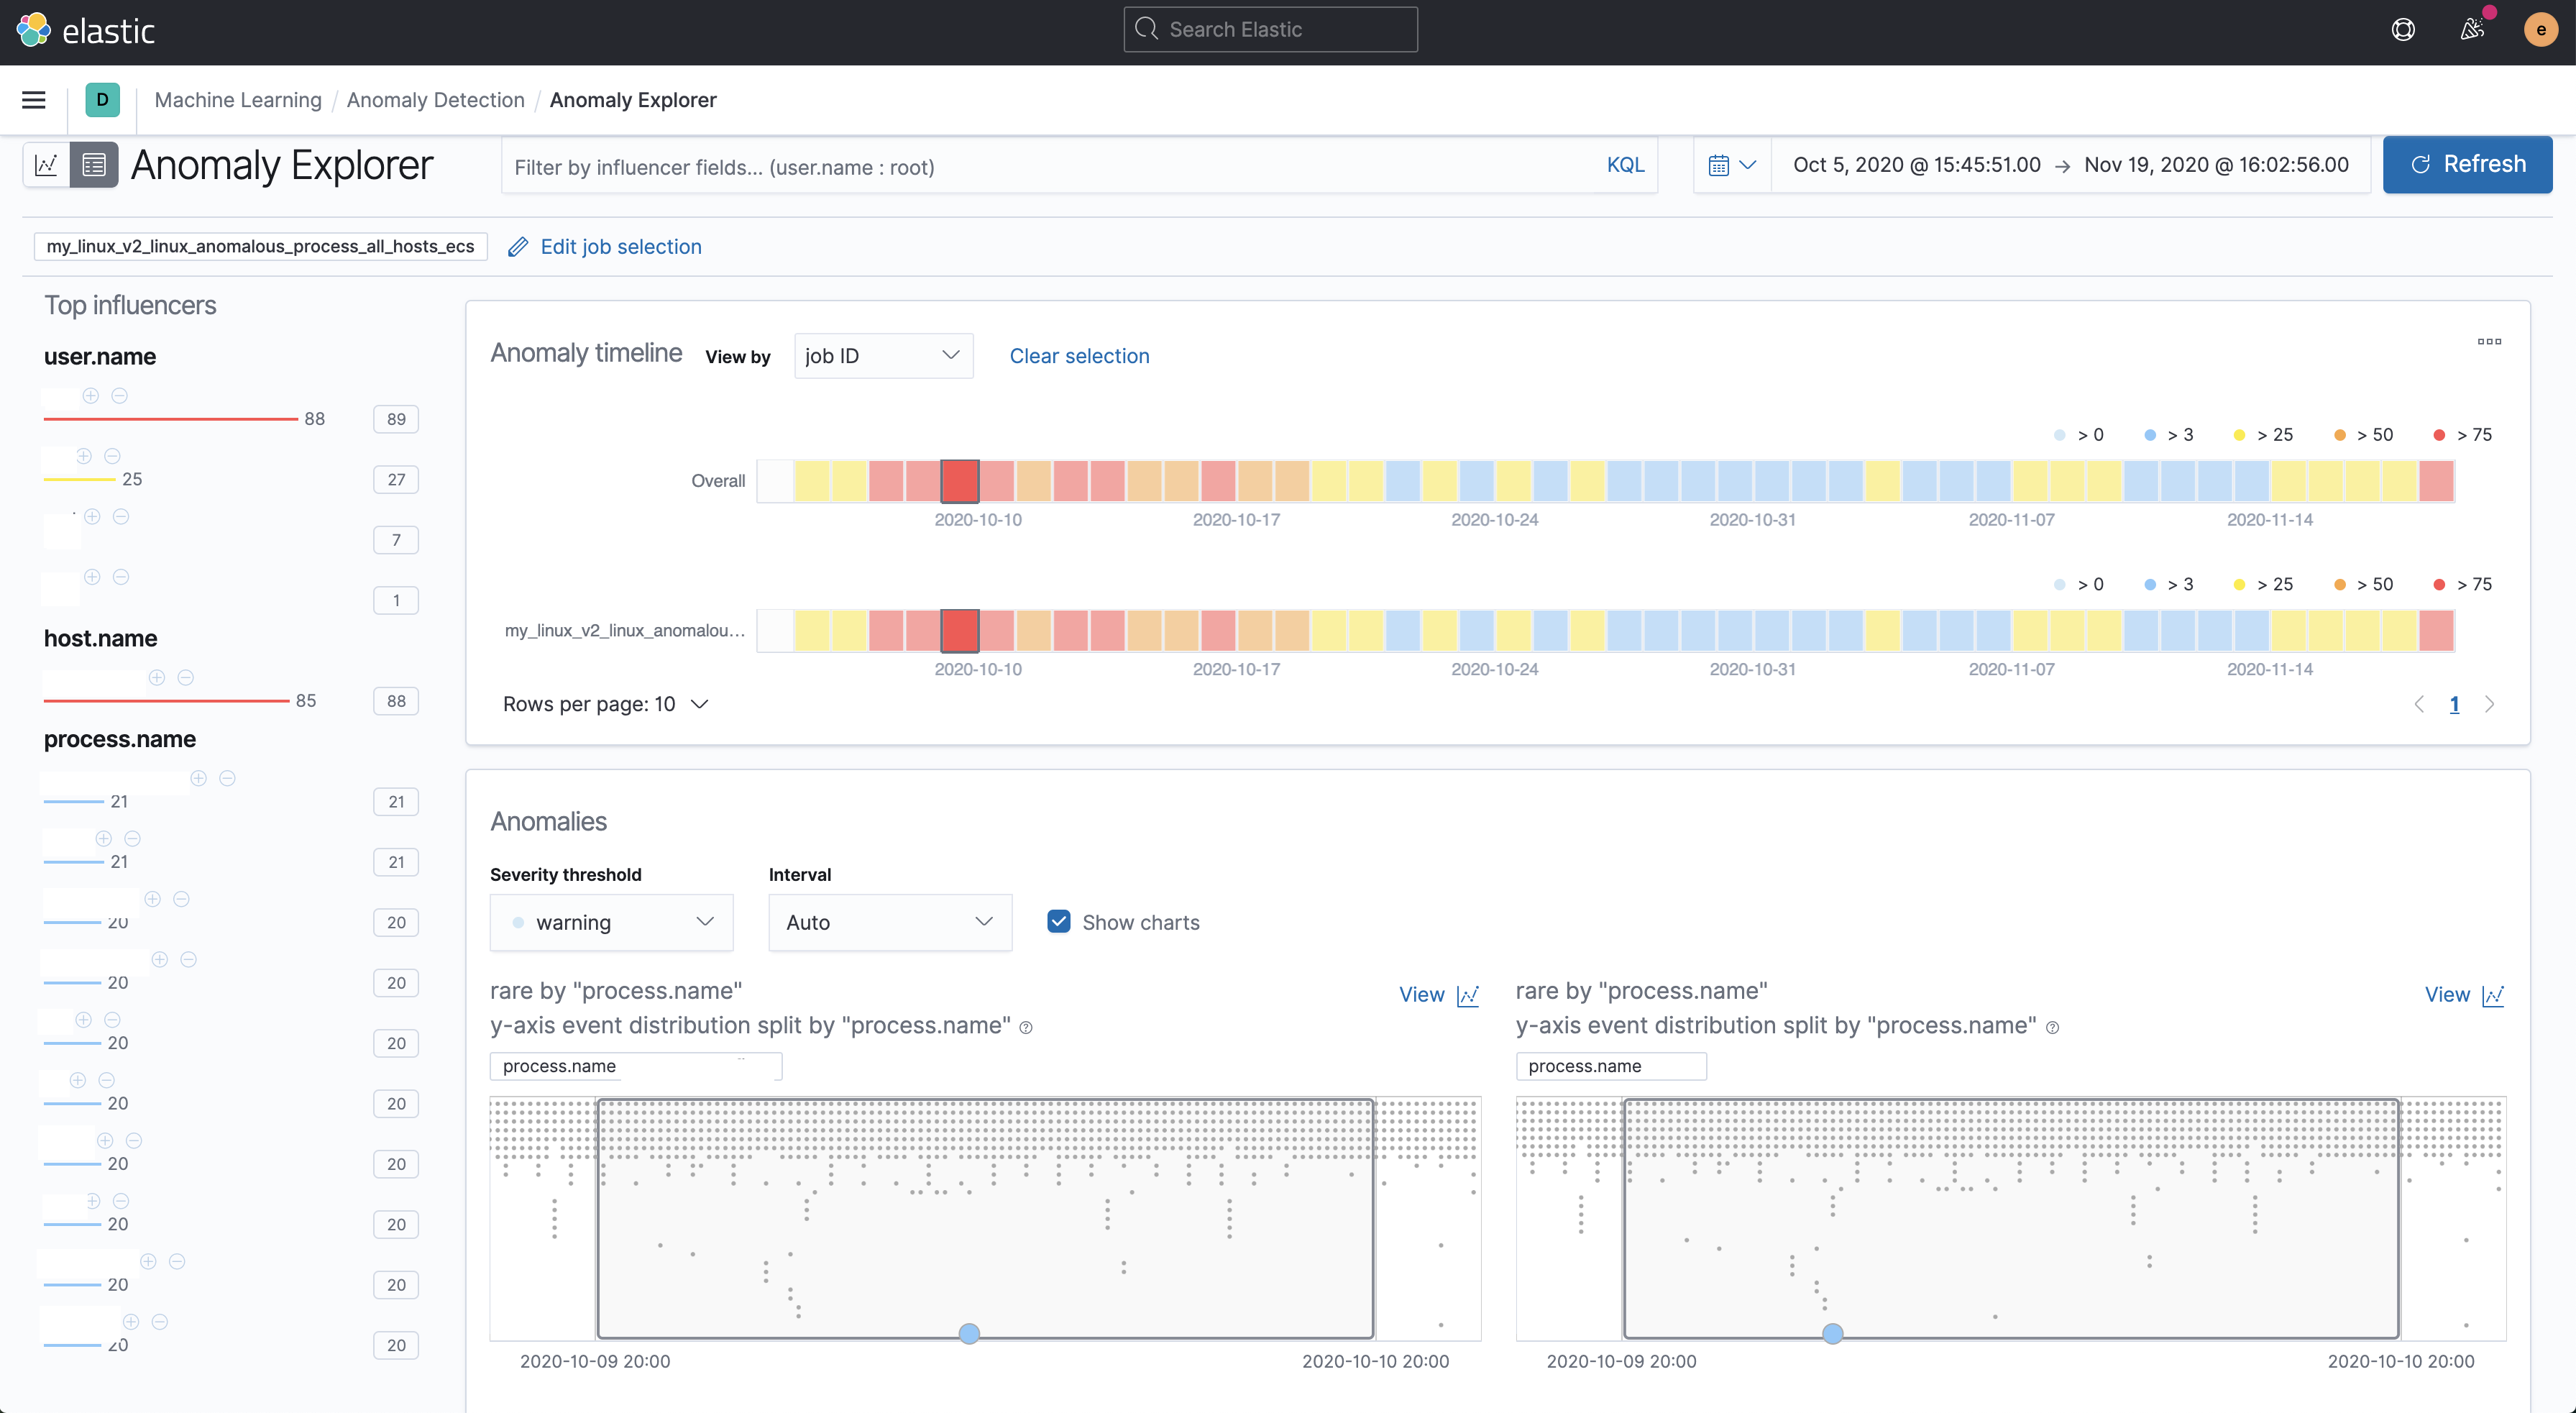Image resolution: width=2576 pixels, height=1413 pixels.
Task: Open the newsfeed celebration icon
Action: tap(2471, 30)
